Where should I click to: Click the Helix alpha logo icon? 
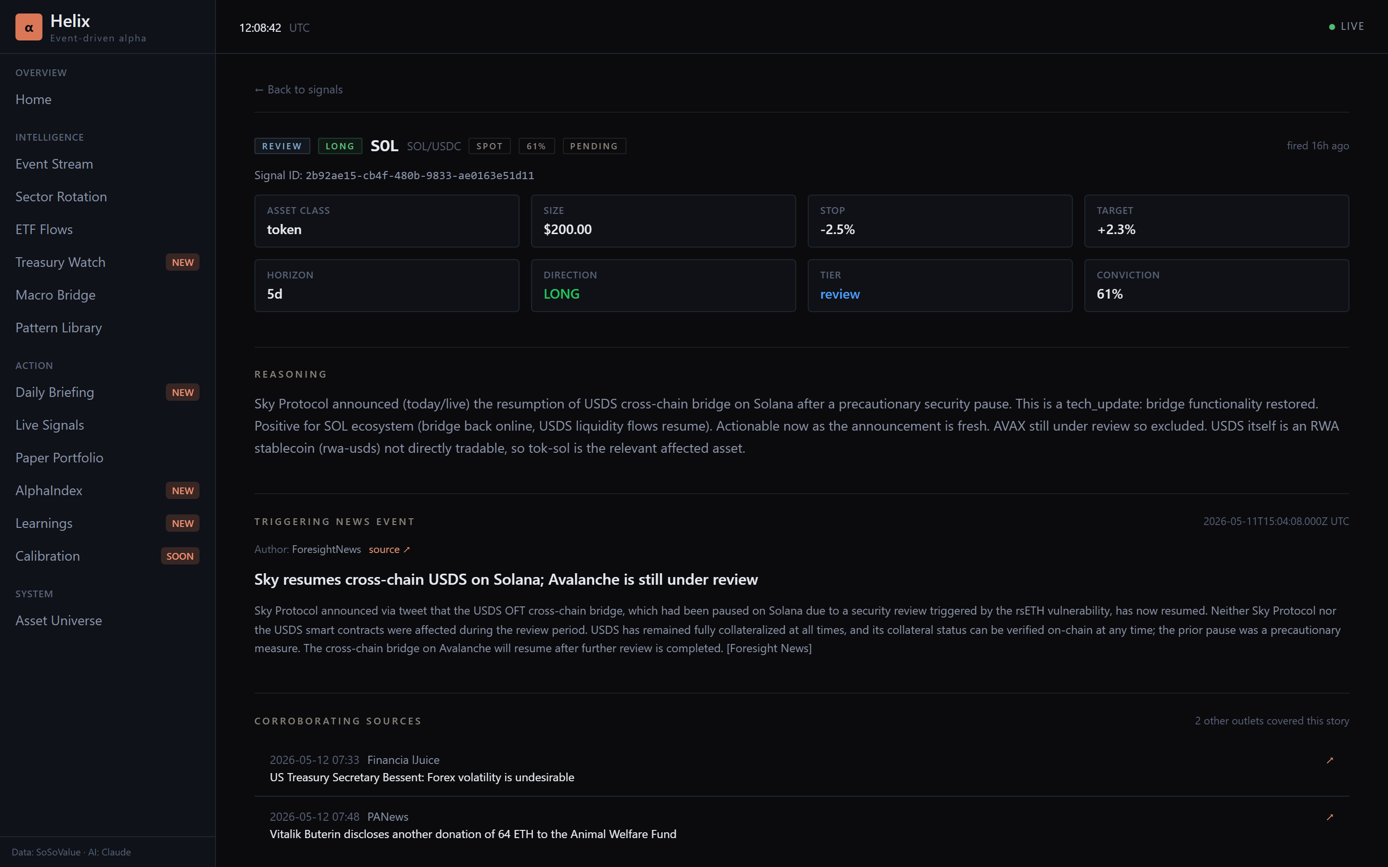29,27
